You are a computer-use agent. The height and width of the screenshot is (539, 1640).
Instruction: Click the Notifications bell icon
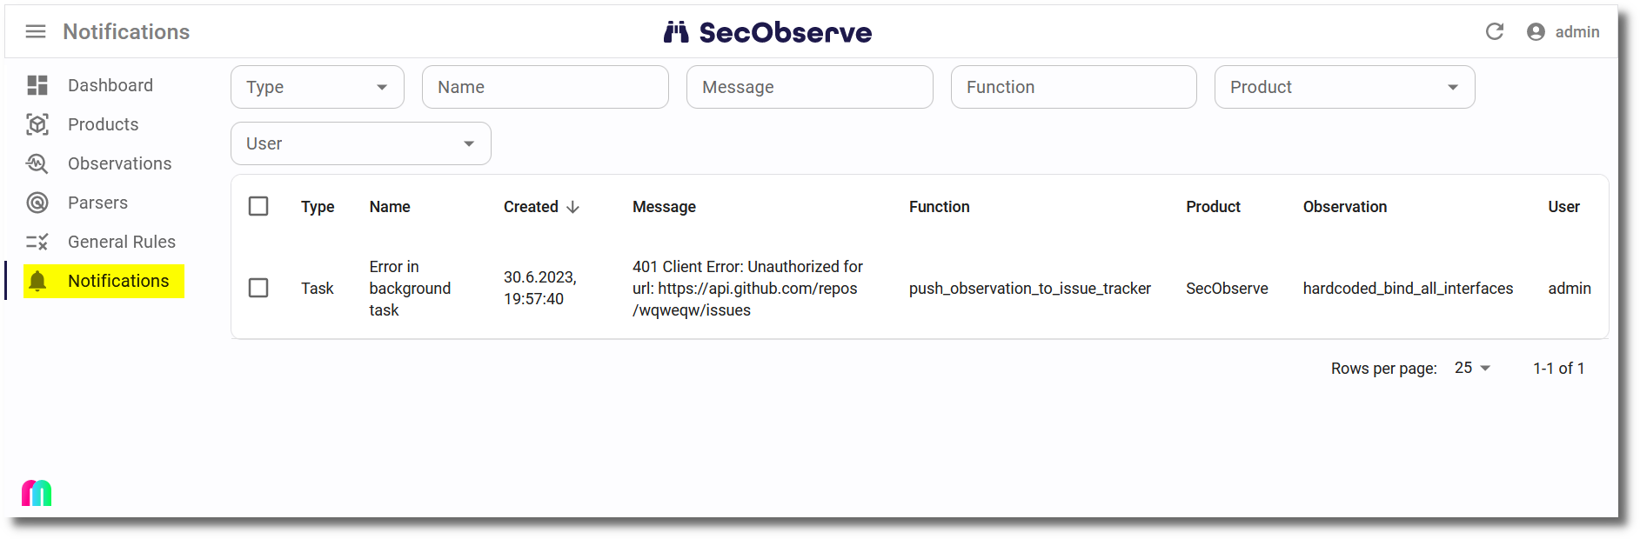pos(37,281)
